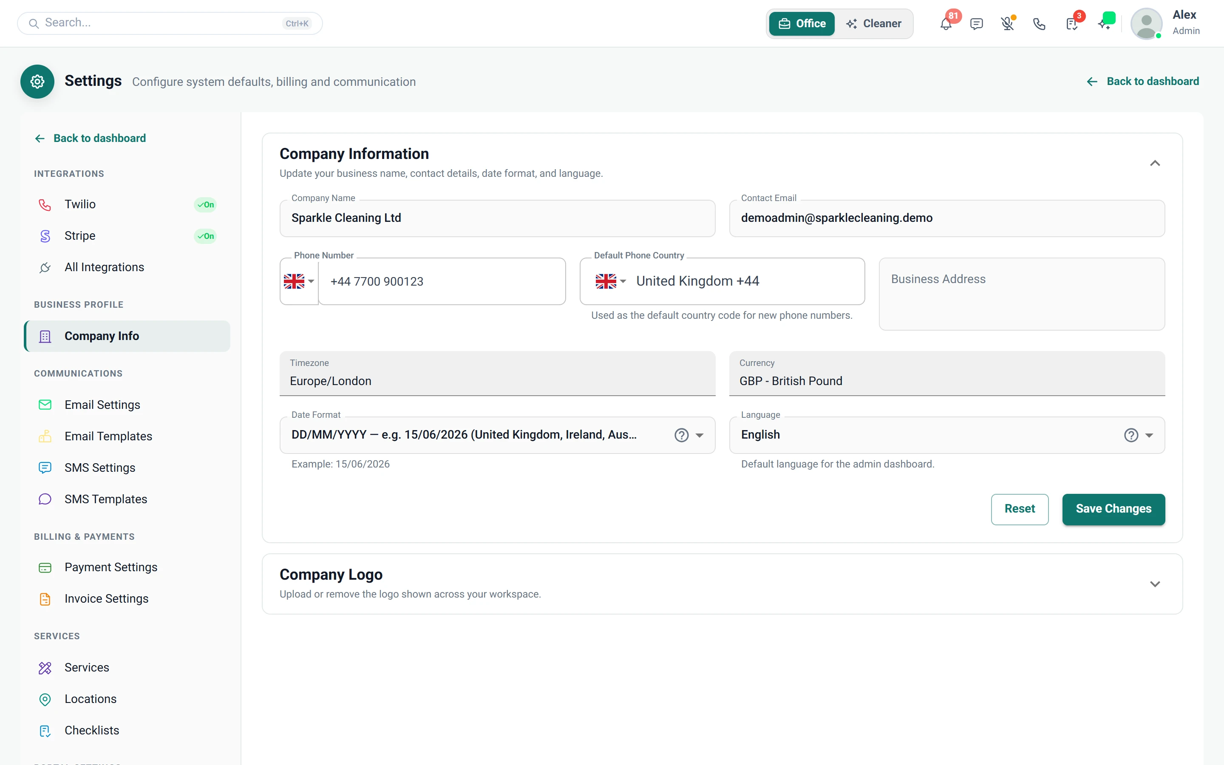Click the Settings gear icon
This screenshot has height=765, width=1224.
click(37, 82)
